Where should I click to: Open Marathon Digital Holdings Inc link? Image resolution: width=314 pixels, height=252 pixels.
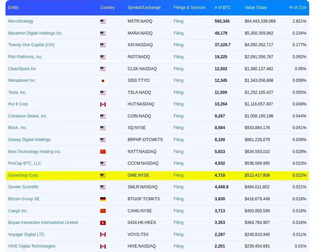pos(35,33)
